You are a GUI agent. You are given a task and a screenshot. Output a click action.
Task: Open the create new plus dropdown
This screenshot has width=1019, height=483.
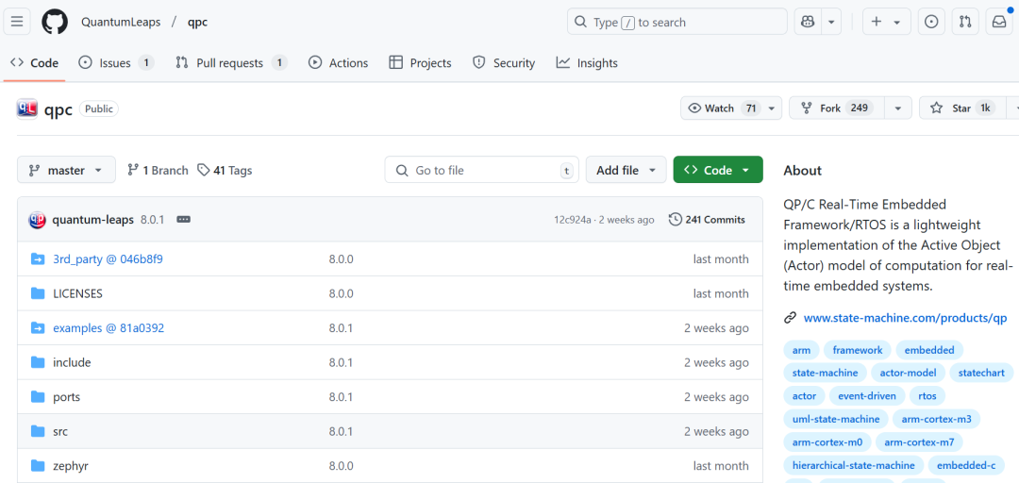click(886, 22)
